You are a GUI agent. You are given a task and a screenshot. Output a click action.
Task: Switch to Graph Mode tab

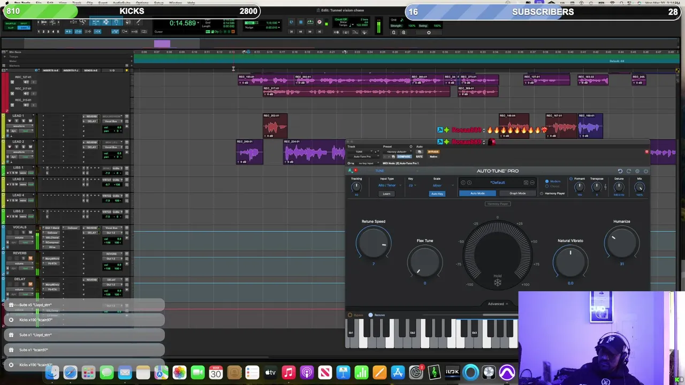(517, 194)
